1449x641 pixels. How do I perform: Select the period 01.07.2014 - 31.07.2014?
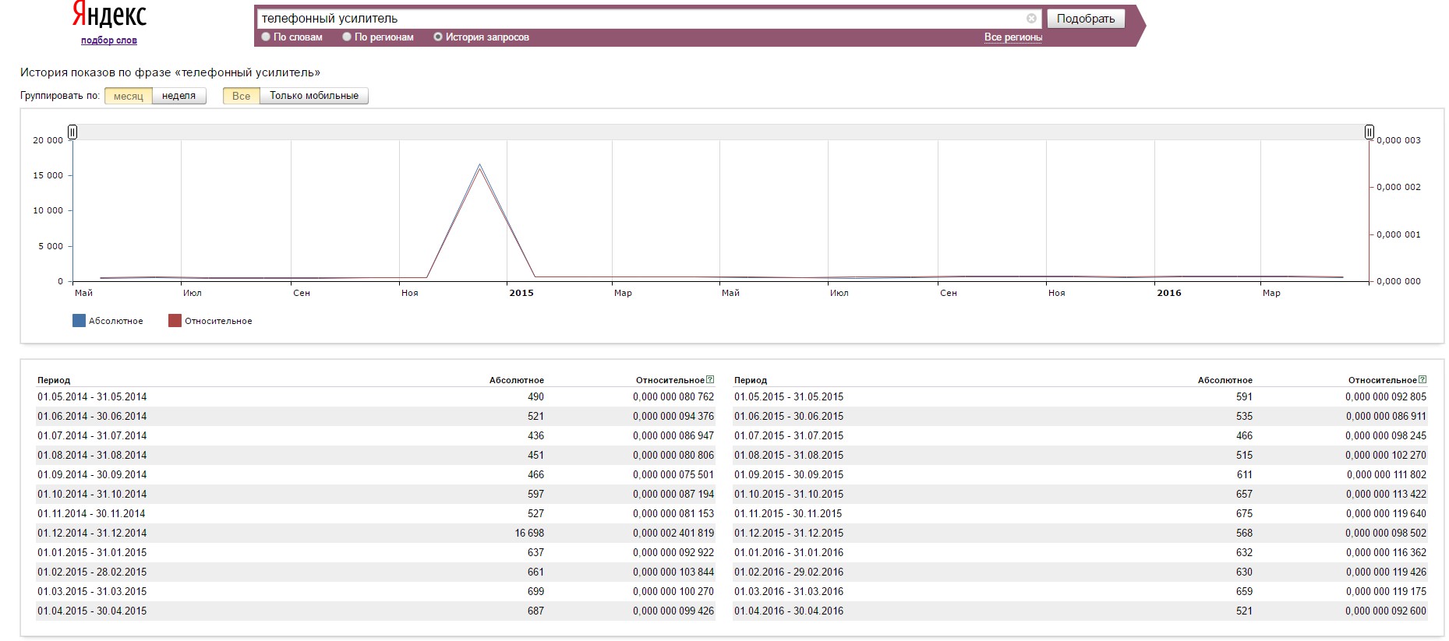coord(92,435)
